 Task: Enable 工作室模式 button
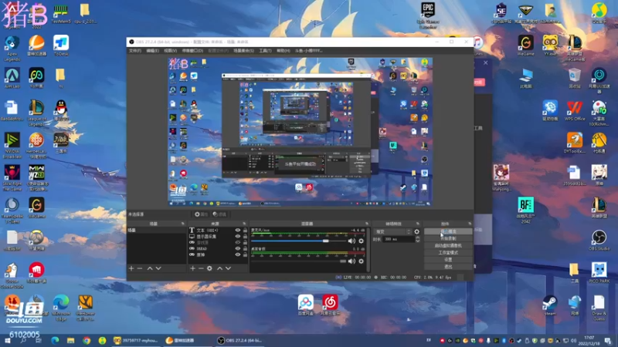[448, 253]
